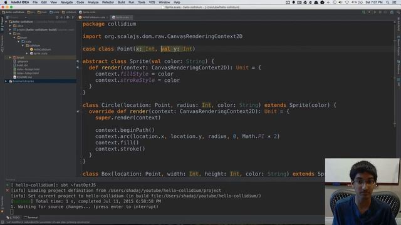Click the gutter marker beside def render
The height and width of the screenshot is (225, 401).
[78, 67]
